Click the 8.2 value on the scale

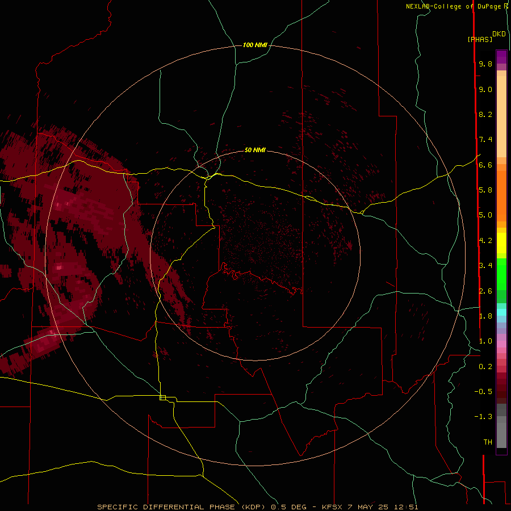(485, 114)
